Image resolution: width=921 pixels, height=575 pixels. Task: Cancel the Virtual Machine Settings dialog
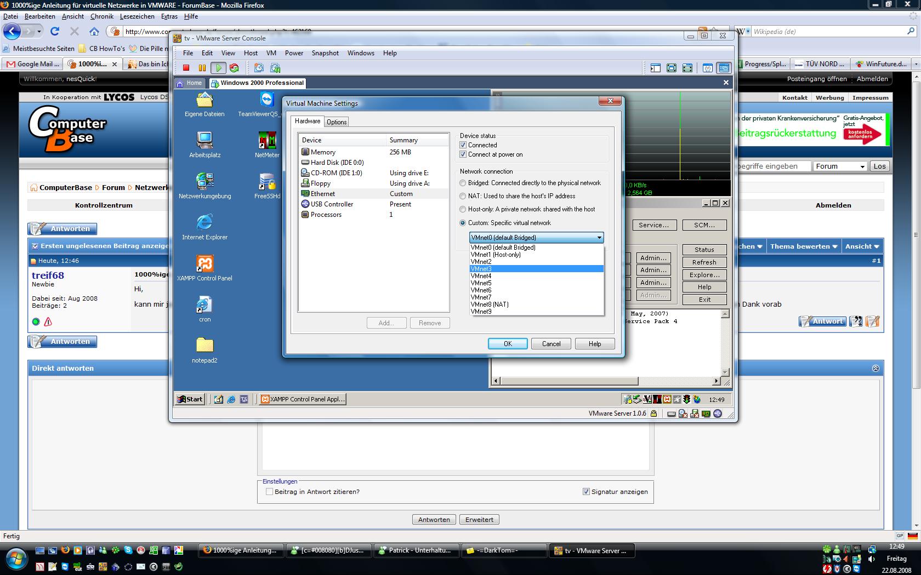coord(551,344)
